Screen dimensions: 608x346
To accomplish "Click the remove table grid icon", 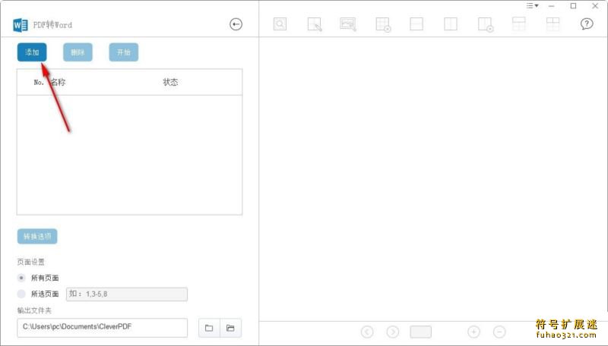I will tap(383, 24).
